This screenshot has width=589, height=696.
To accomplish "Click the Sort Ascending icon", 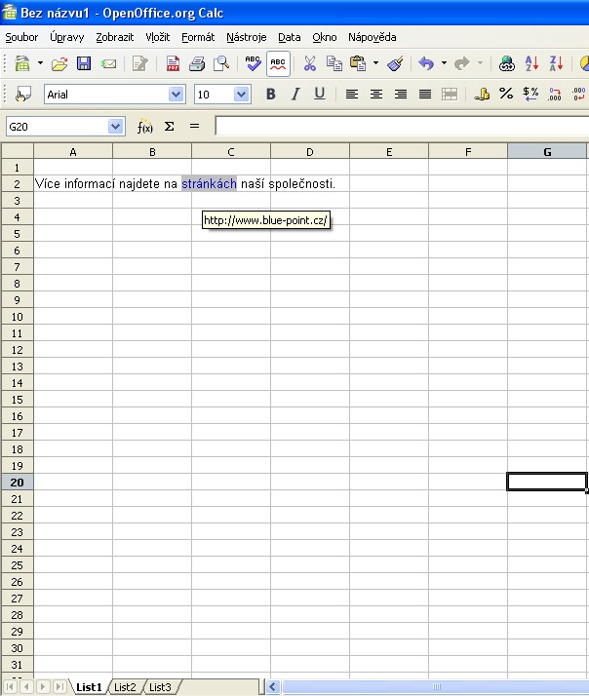I will 532,64.
